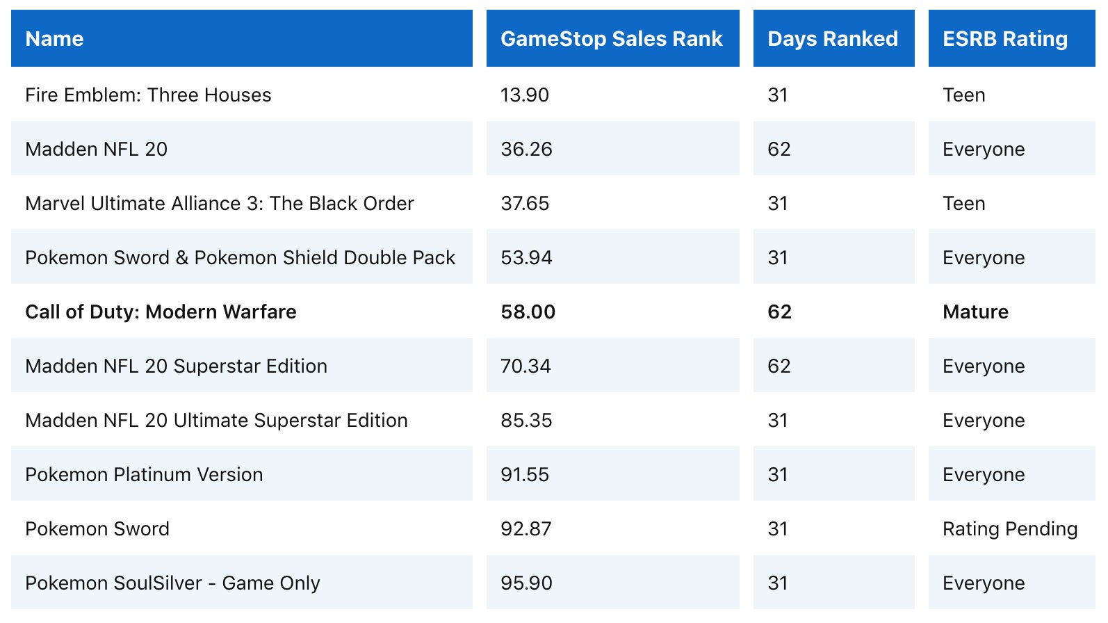
Task: Select Madden NFL 20 Ultimate Superstar Edition
Action: click(216, 421)
